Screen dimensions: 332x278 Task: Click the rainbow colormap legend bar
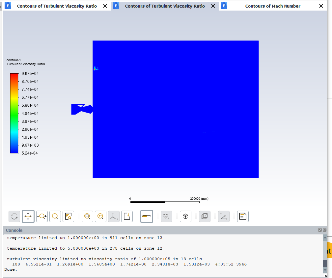pos(14,113)
